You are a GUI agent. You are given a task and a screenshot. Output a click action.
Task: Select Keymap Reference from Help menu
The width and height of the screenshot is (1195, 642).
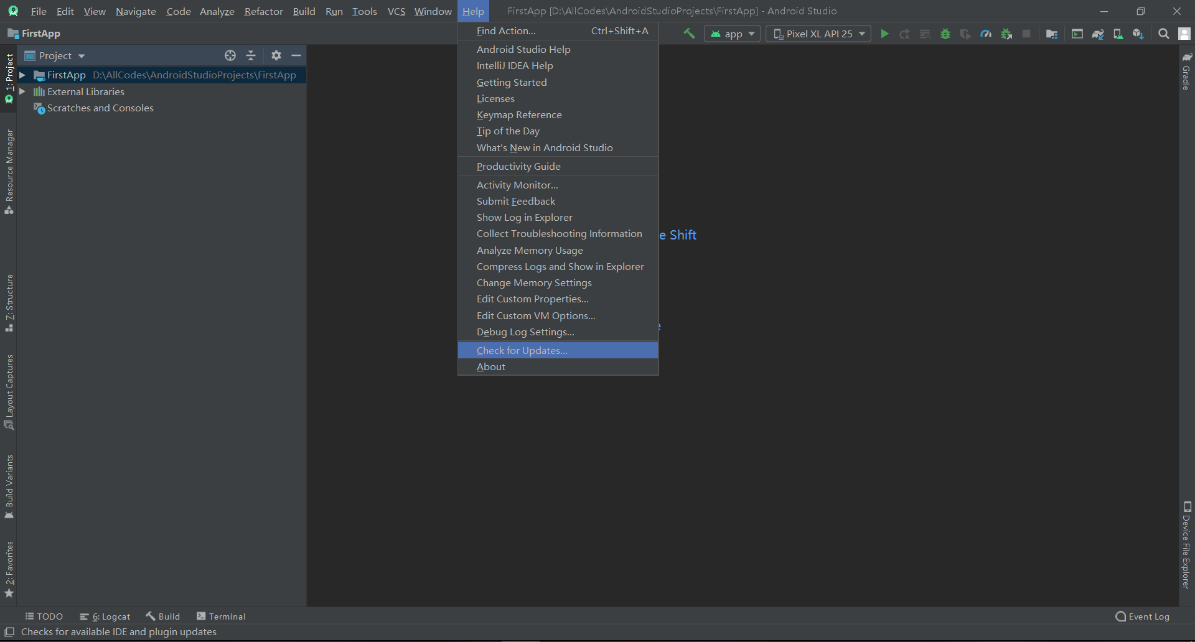(558, 115)
